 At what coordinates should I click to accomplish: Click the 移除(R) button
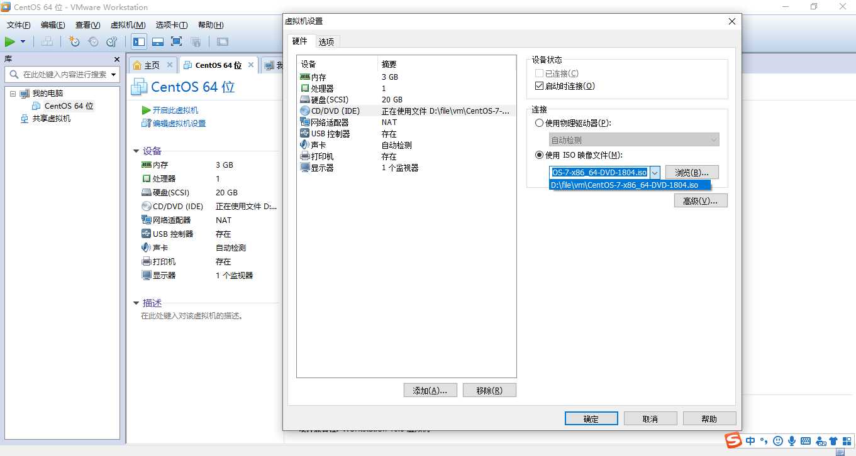click(489, 391)
